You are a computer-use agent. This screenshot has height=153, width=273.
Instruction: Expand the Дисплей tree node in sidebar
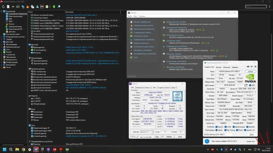tap(2, 42)
